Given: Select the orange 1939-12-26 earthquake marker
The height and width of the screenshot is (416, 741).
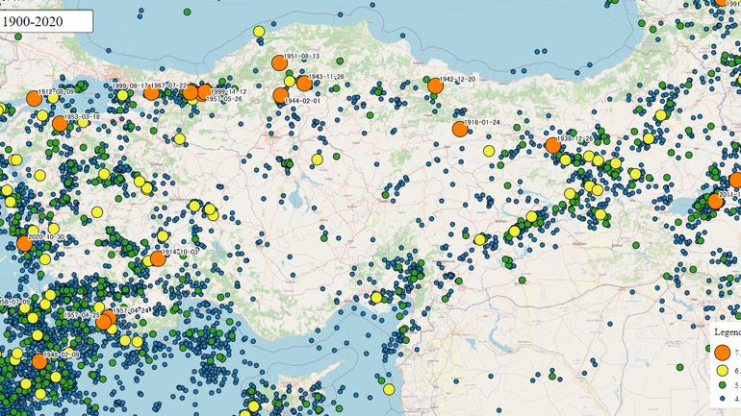Looking at the screenshot, I should click(x=552, y=145).
